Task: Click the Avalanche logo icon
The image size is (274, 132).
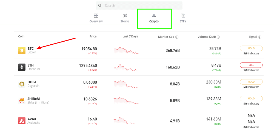Action: (22, 121)
